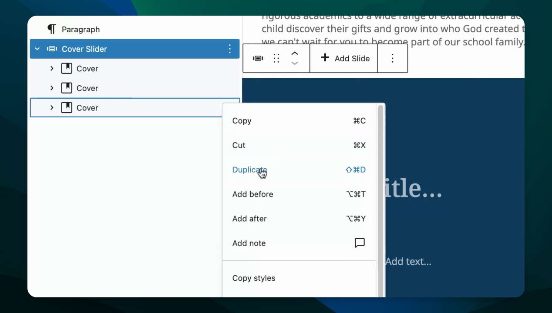552x313 pixels.
Task: Click the drag handle dots in block toolbar
Action: point(276,58)
